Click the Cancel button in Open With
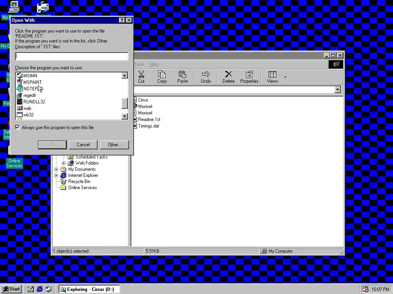 pyautogui.click(x=83, y=144)
